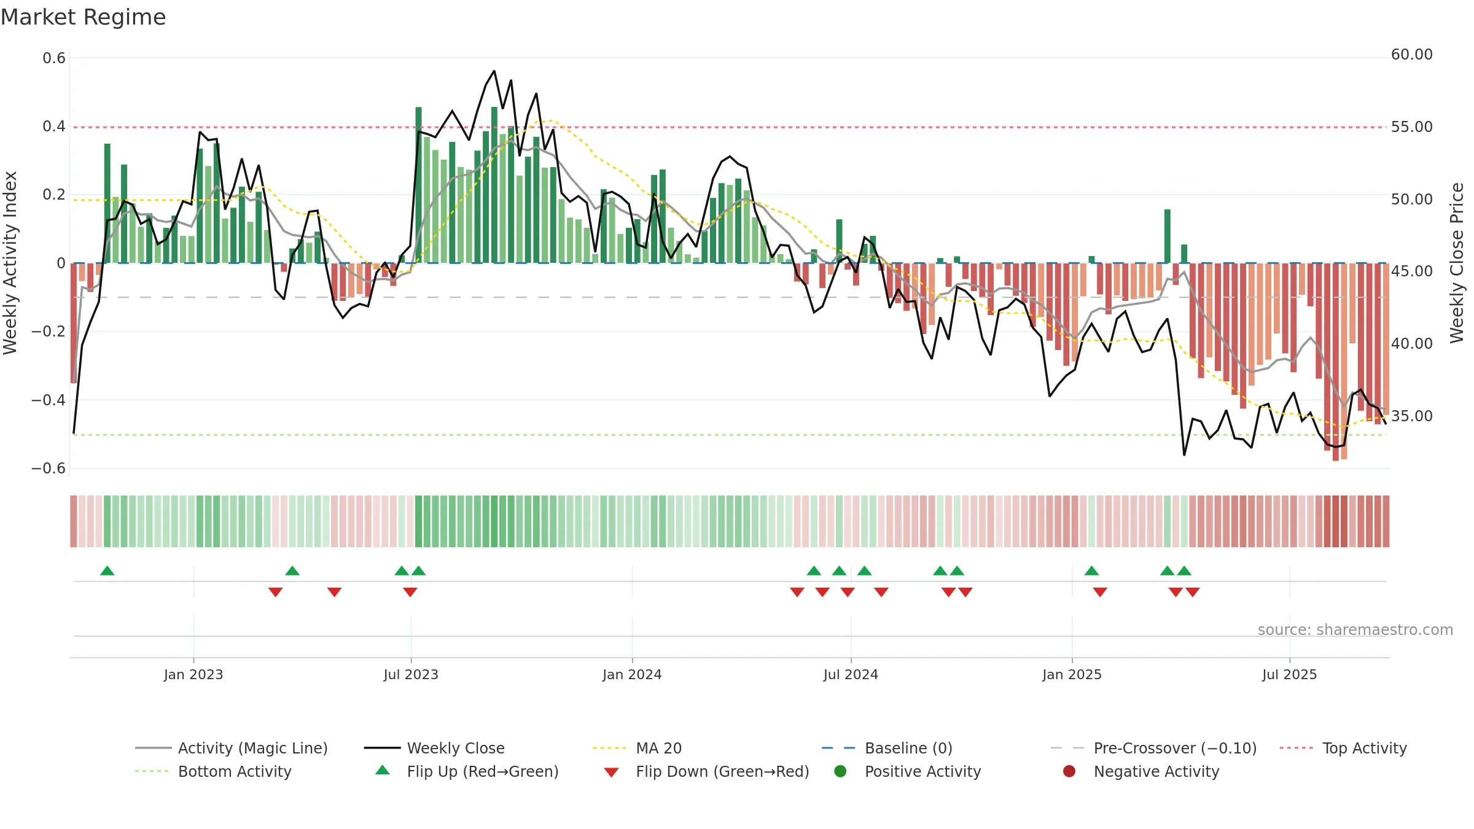This screenshot has width=1474, height=829.
Task: Toggle the Activity (Magic Line) legend entry
Action: [x=232, y=748]
